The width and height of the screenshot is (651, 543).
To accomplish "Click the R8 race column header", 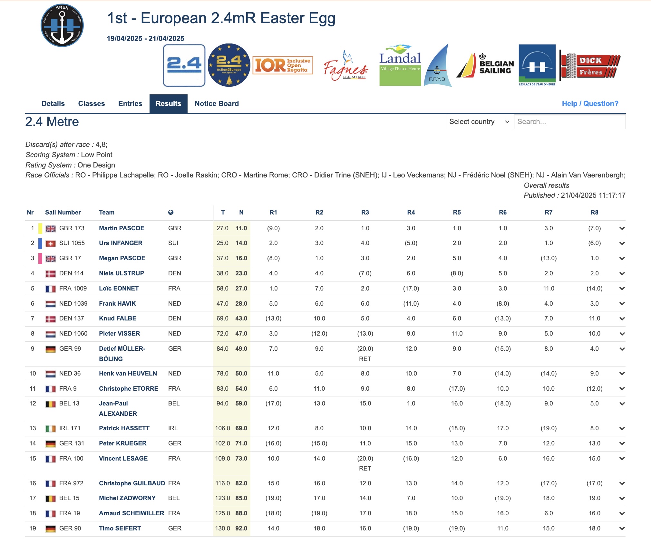I will coord(594,212).
